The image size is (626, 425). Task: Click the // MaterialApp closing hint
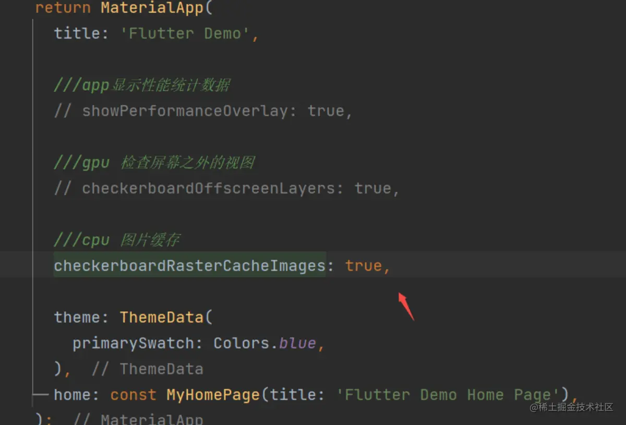138,419
